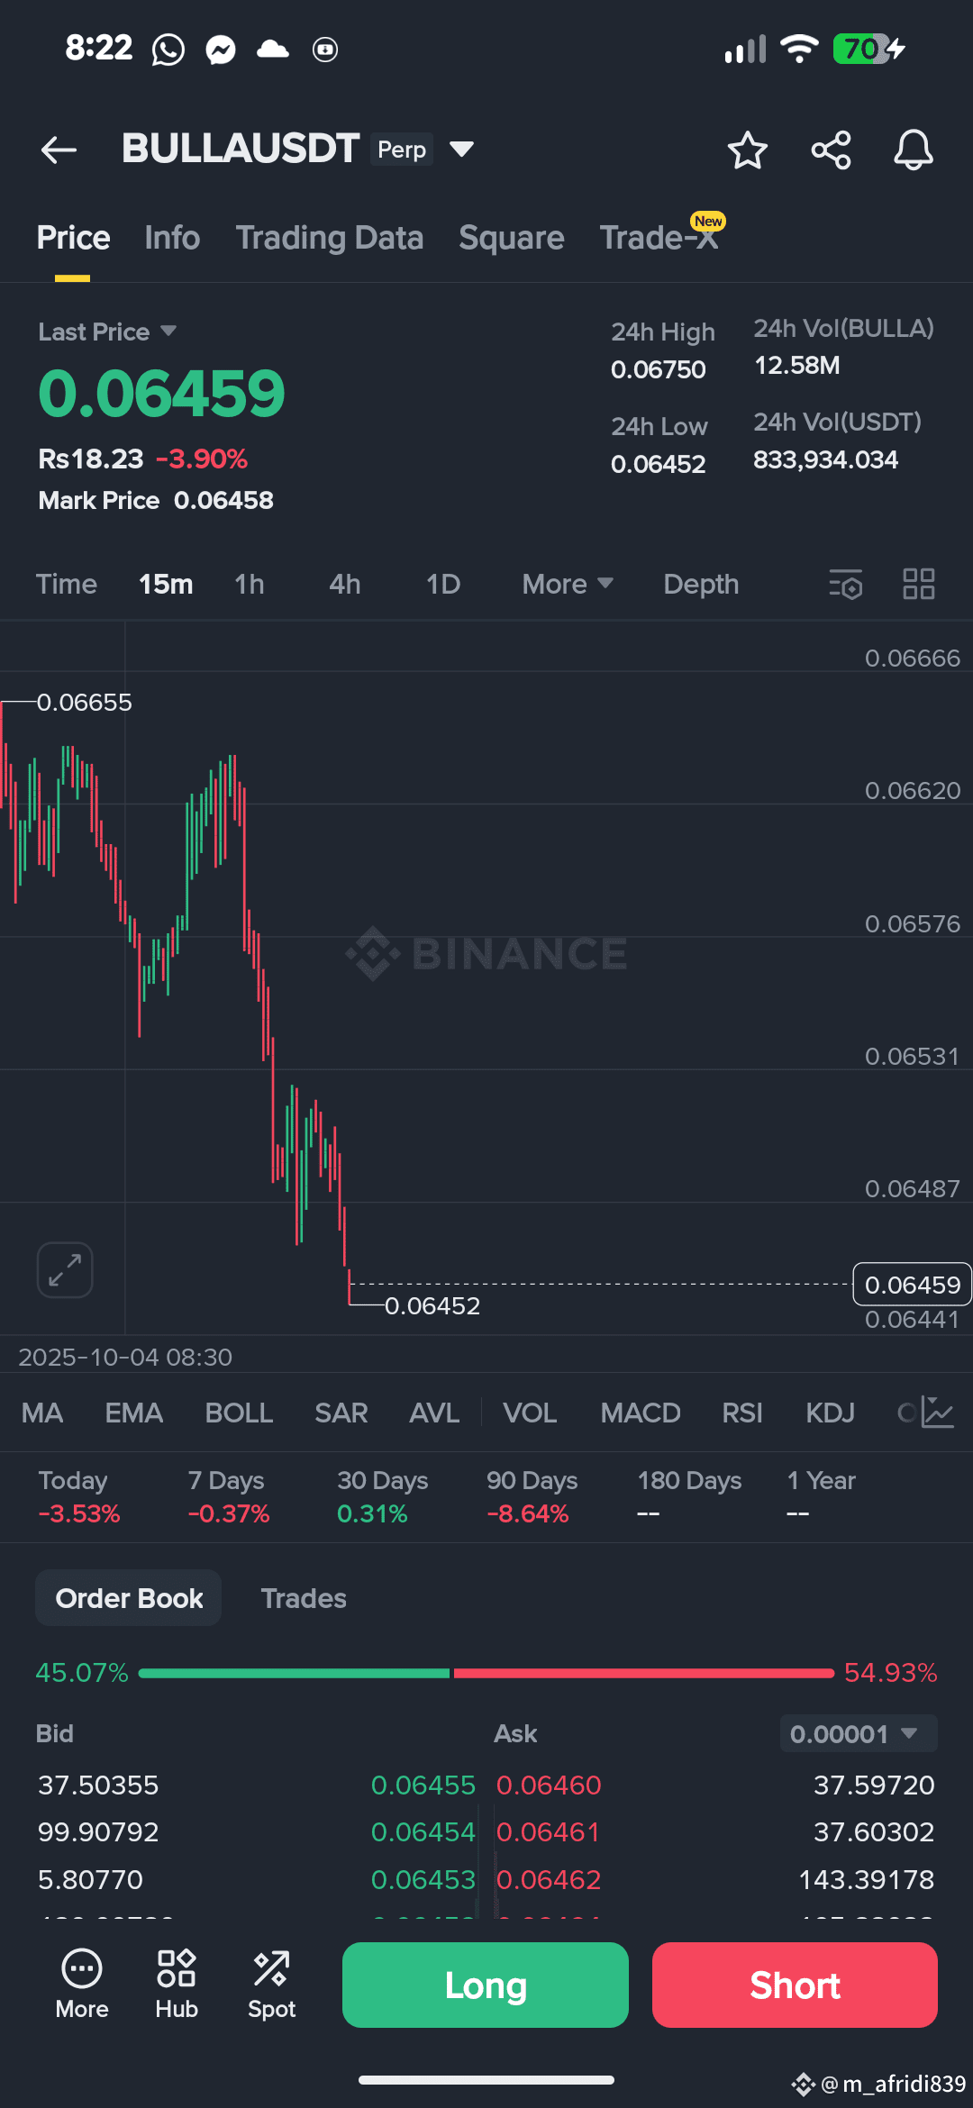
Task: Toggle the MACD indicator
Action: (x=641, y=1413)
